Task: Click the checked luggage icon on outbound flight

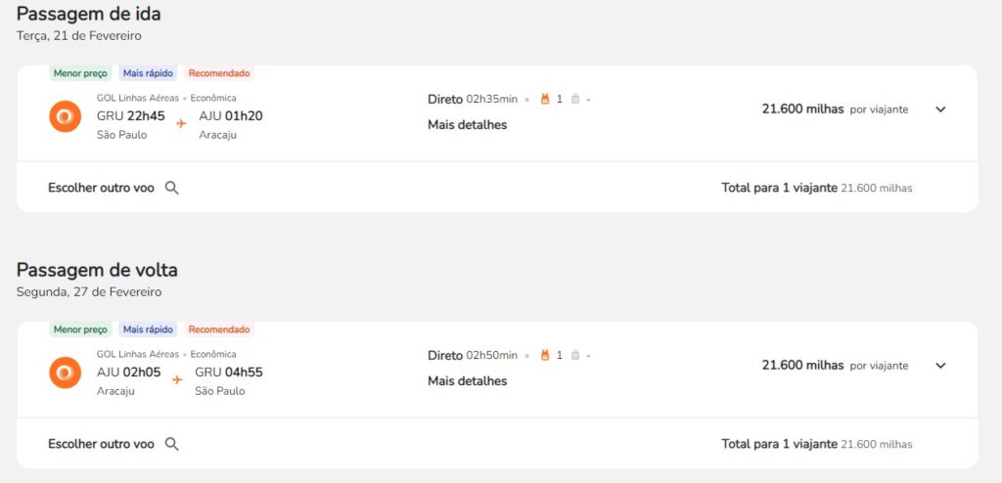Action: pos(574,99)
